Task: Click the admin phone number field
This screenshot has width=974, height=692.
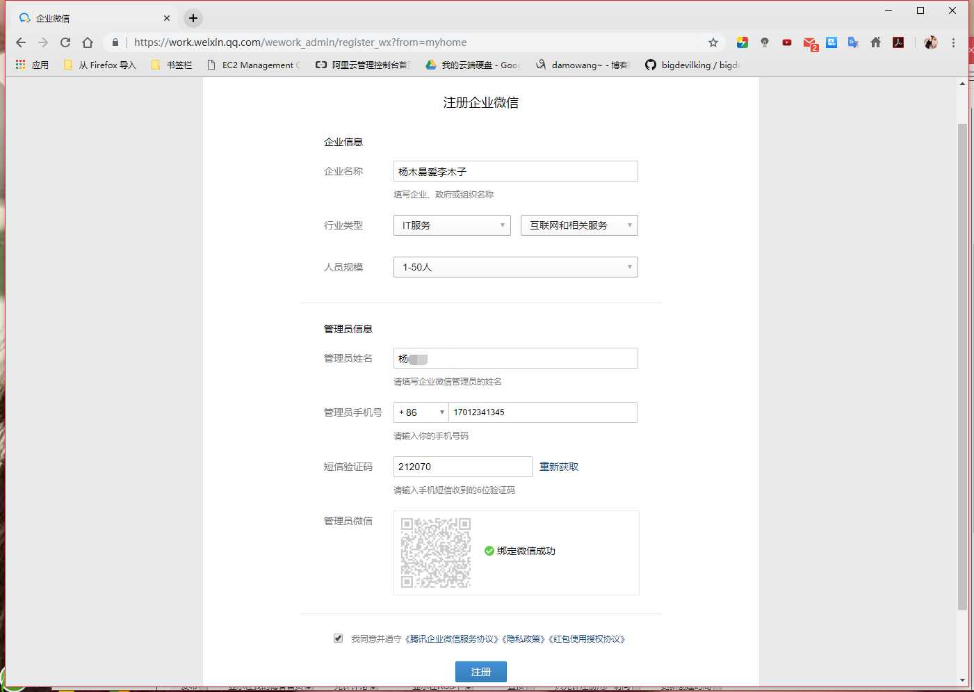Action: click(543, 412)
